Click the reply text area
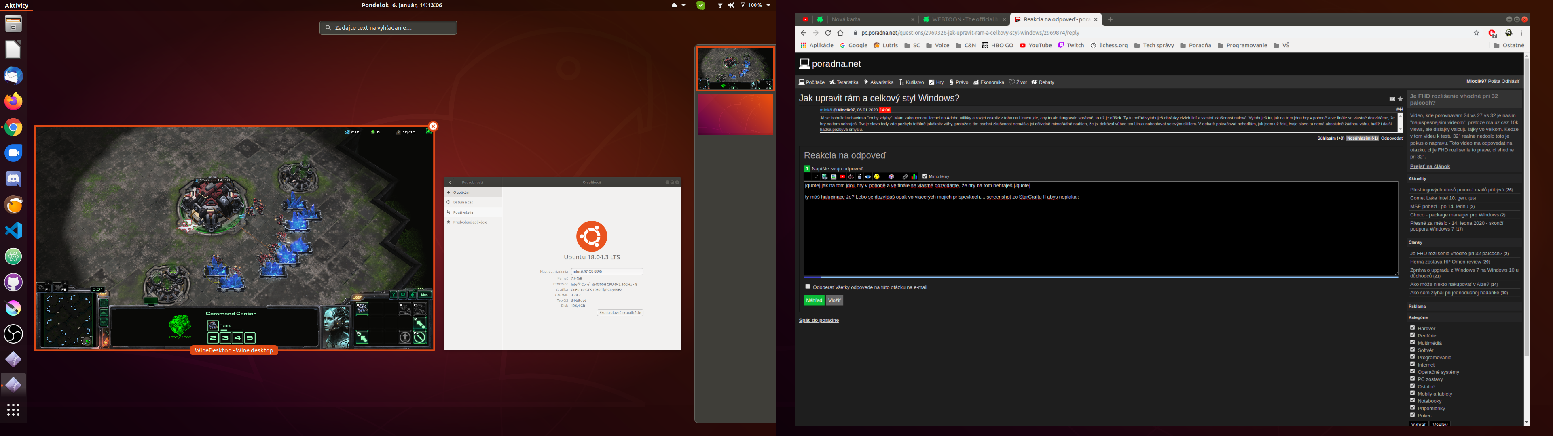Image resolution: width=1553 pixels, height=436 pixels. pyautogui.click(x=1100, y=235)
